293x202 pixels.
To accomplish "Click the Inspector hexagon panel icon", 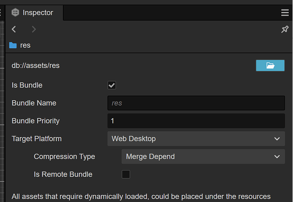I will [x=15, y=13].
